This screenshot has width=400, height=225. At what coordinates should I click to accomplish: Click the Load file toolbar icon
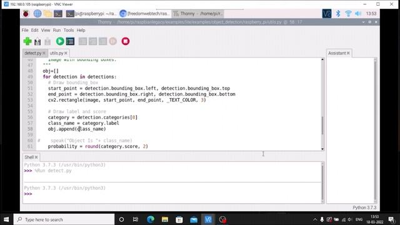(37, 41)
